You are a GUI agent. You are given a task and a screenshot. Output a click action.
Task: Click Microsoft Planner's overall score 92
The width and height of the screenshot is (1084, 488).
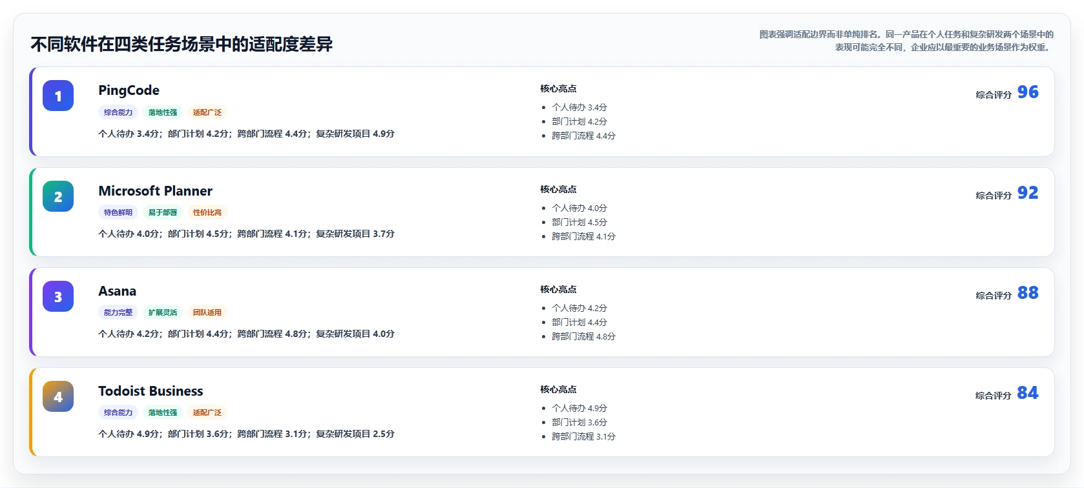tap(1028, 193)
